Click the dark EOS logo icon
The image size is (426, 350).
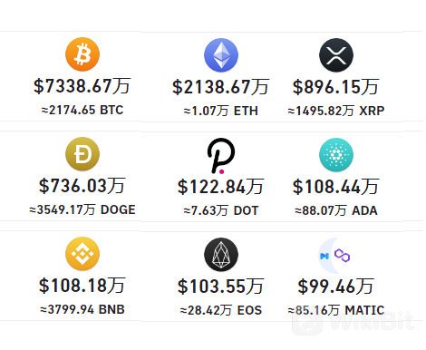coord(221,255)
